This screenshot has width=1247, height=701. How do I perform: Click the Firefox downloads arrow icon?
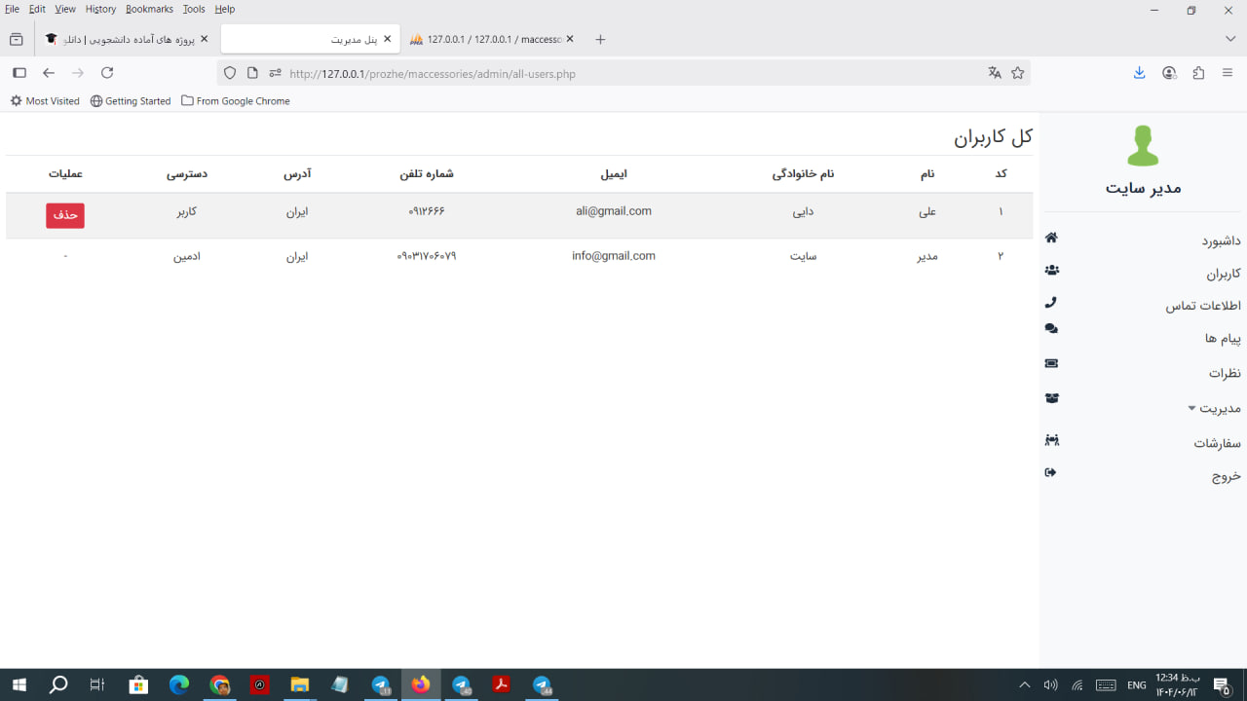click(x=1139, y=73)
